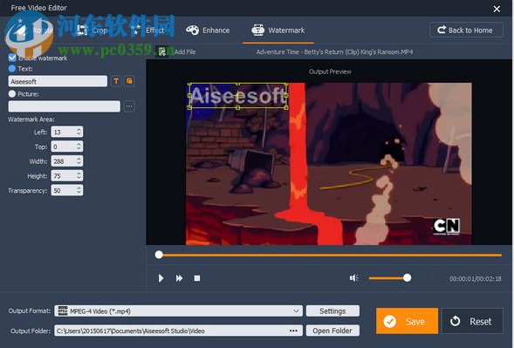Viewport: 514px width, 348px height.
Task: Save the edited video
Action: 407,321
